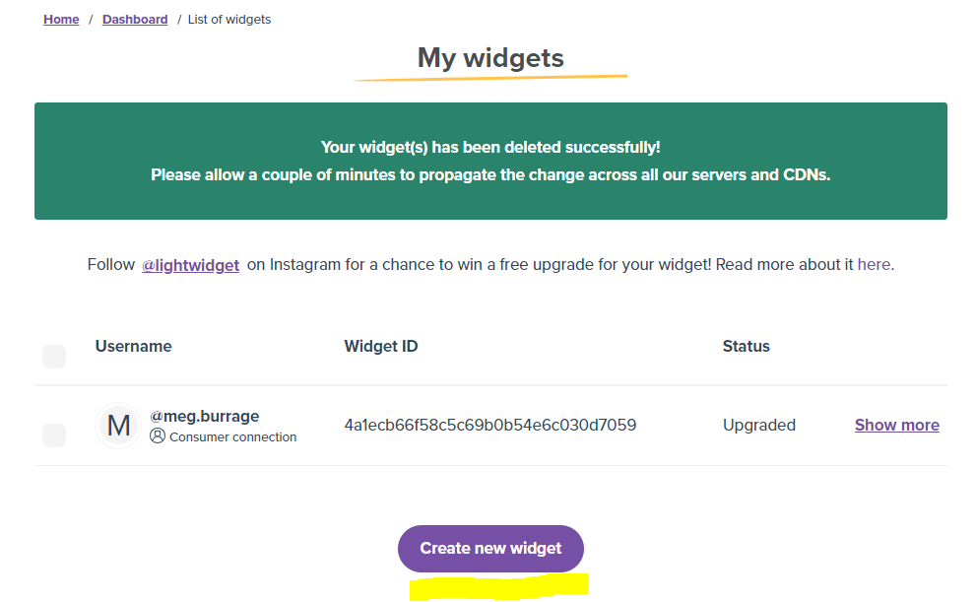Click the Consumer connection person icon

[158, 436]
